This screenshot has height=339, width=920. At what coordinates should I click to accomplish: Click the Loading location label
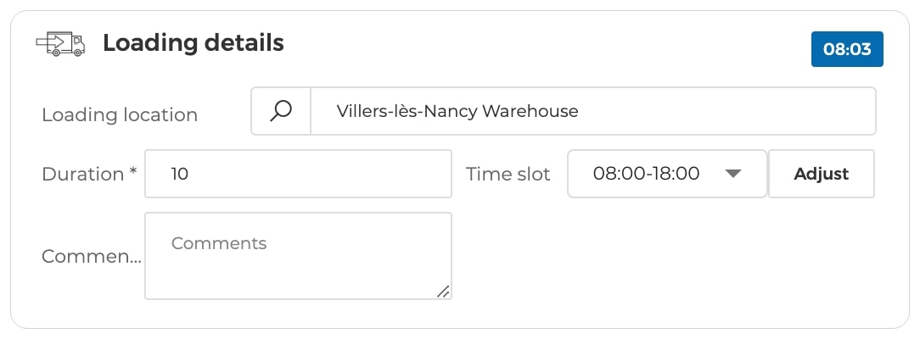(x=120, y=114)
